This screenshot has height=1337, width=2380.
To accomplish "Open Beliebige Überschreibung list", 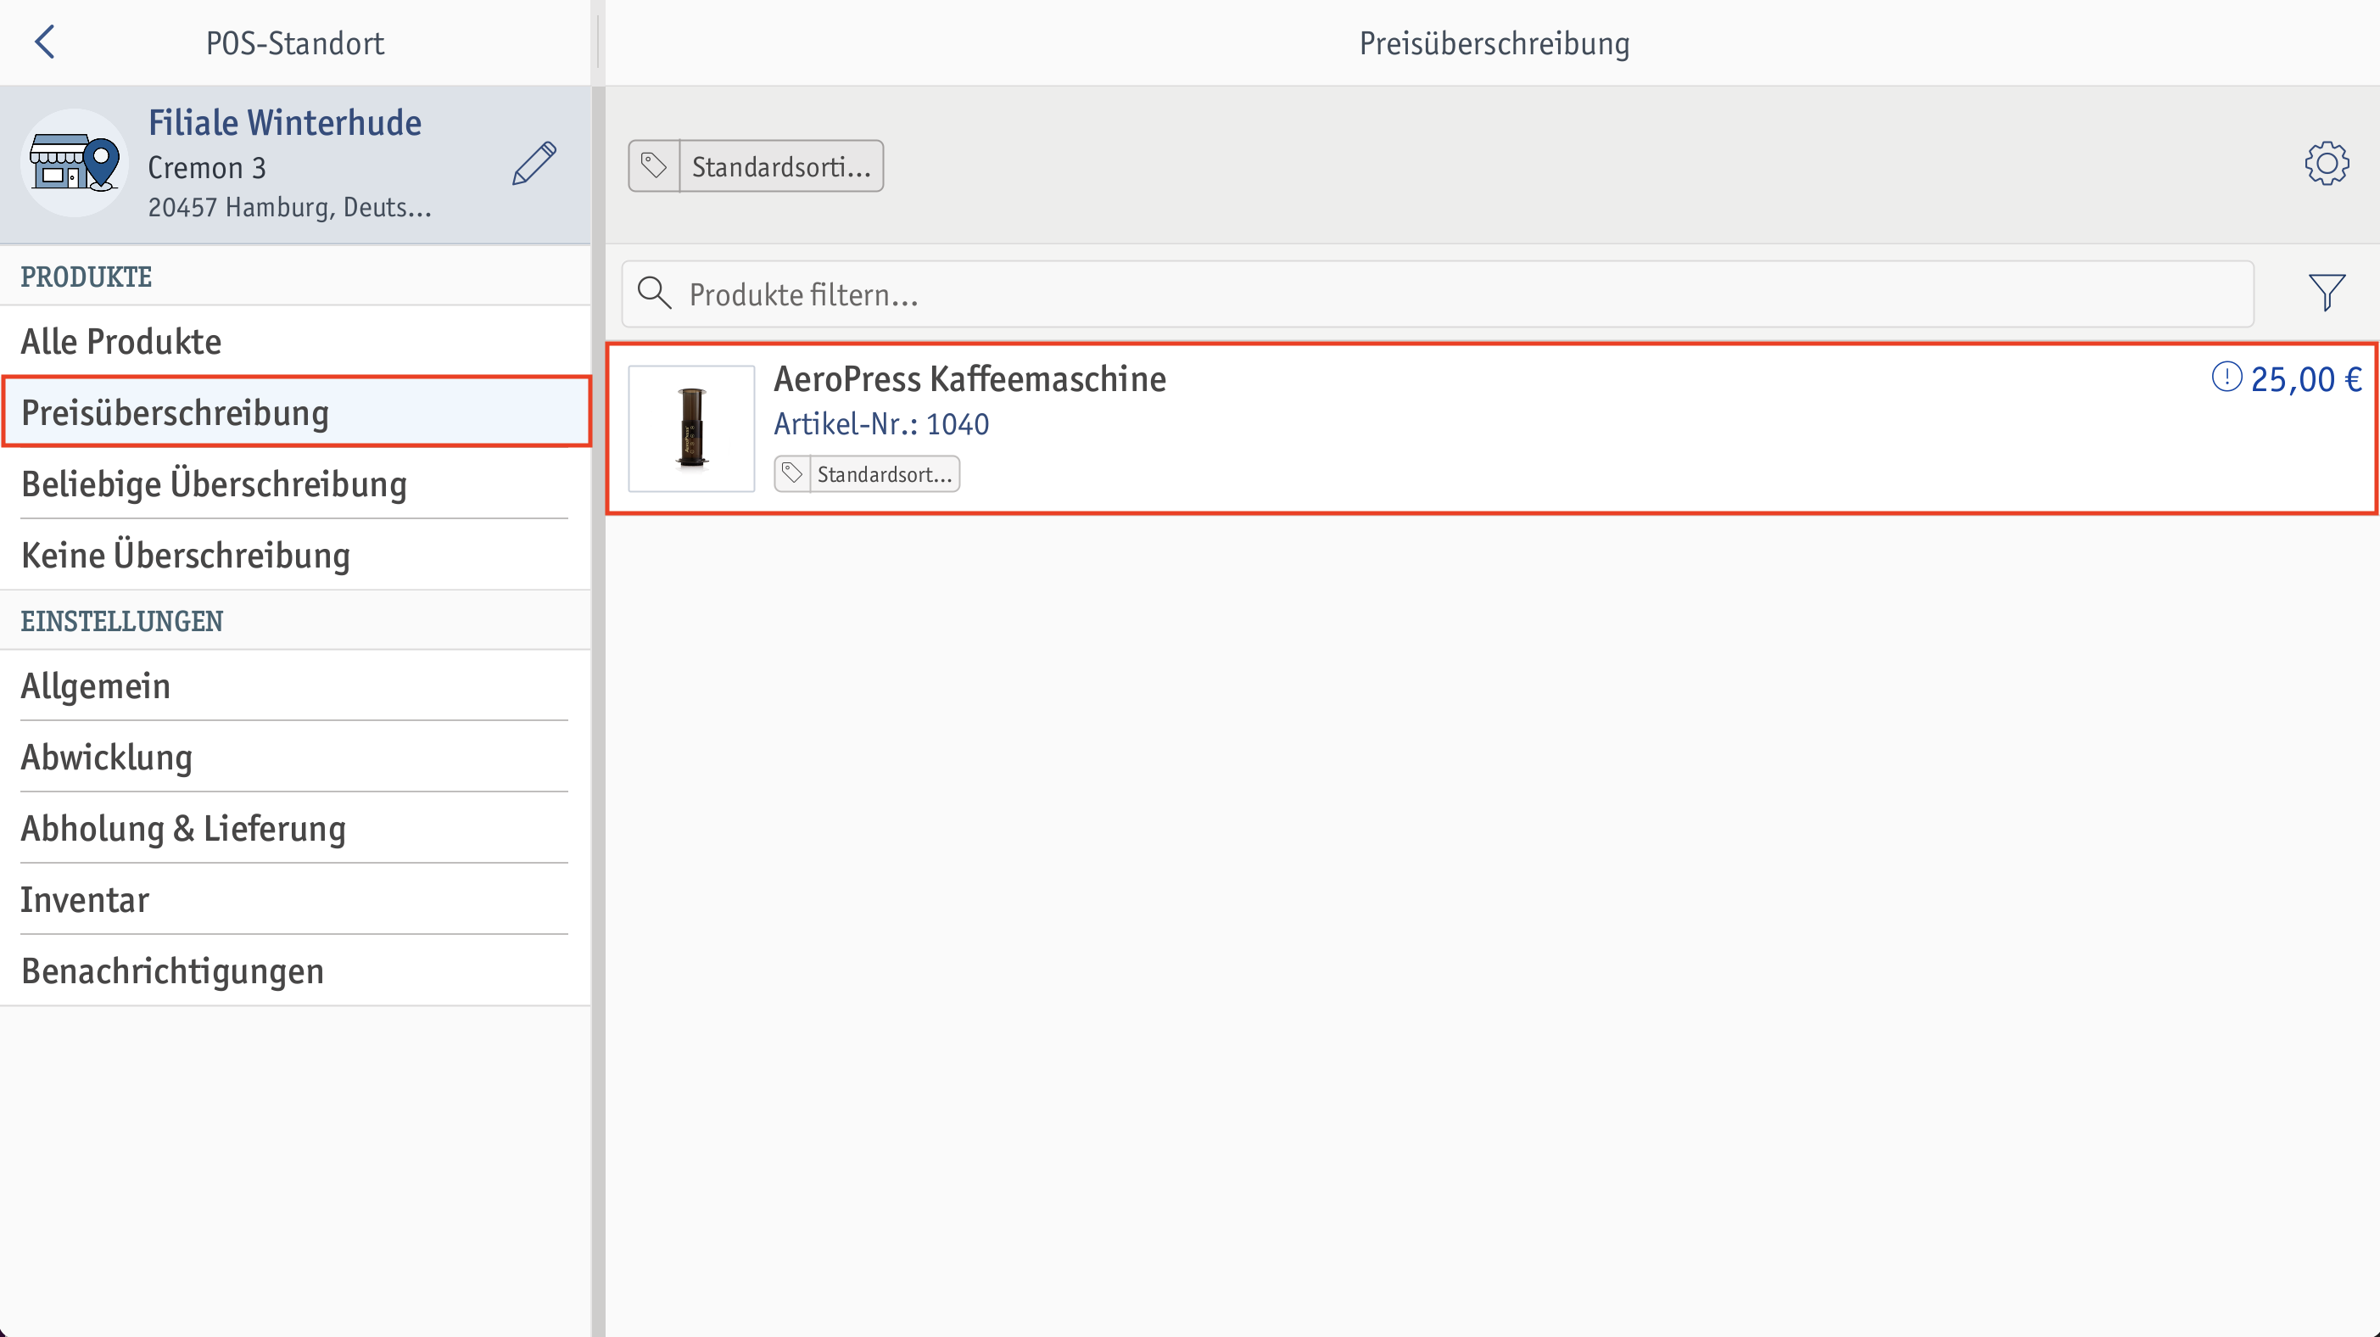I will pos(296,484).
